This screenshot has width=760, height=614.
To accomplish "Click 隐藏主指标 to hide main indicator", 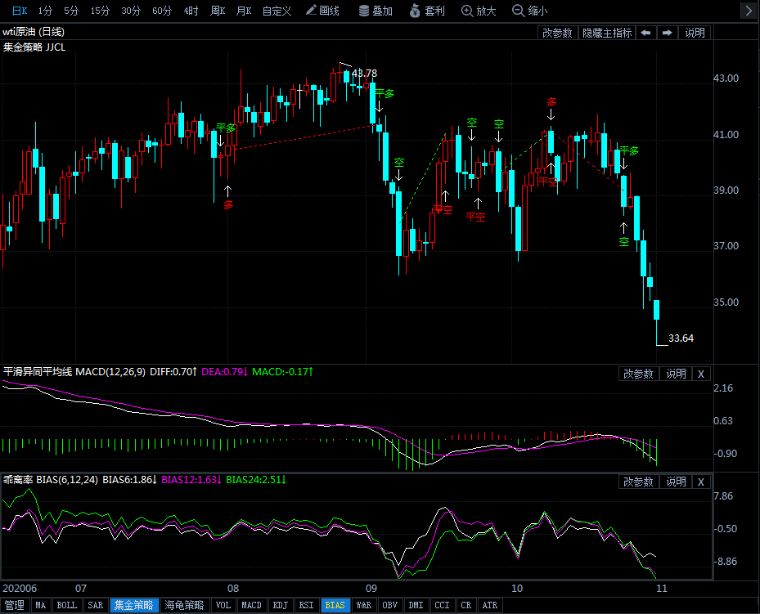I will tap(607, 33).
